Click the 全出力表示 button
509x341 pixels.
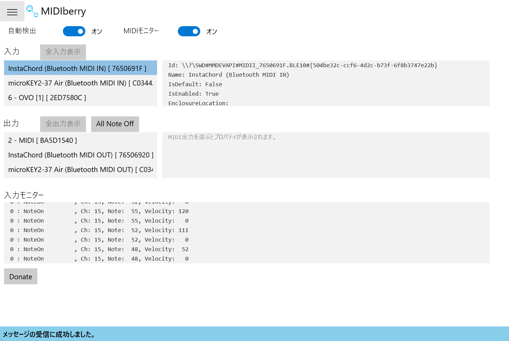(x=63, y=124)
